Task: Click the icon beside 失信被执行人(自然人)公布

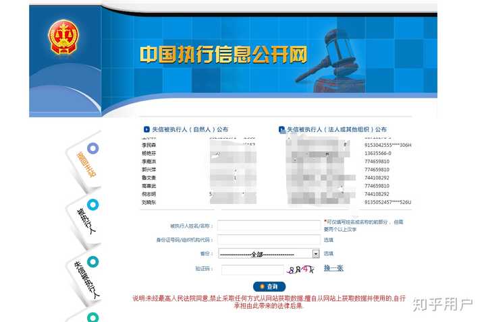Action: 146,129
